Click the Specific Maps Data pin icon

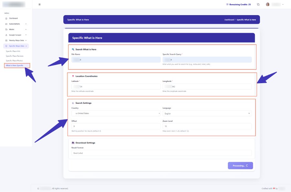(x=7, y=46)
